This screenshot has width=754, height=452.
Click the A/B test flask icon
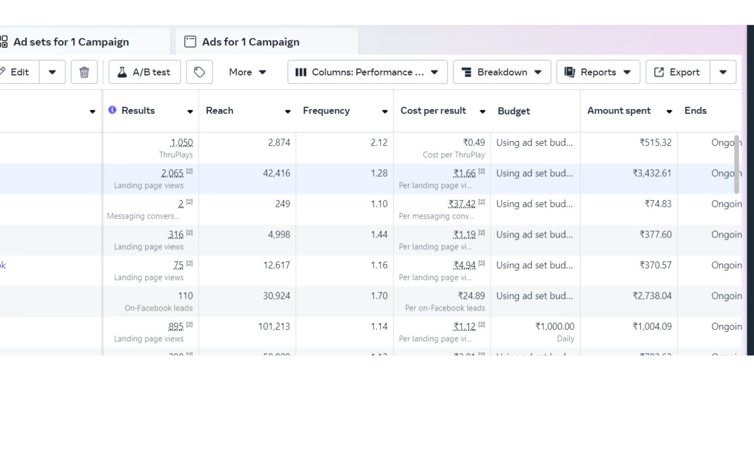122,72
